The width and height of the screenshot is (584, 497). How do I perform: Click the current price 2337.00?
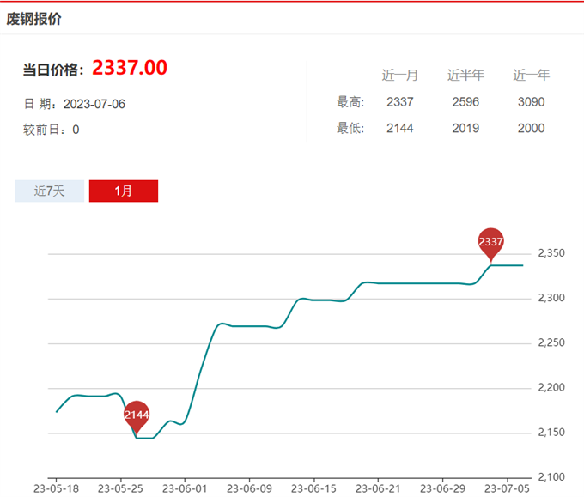(x=130, y=68)
